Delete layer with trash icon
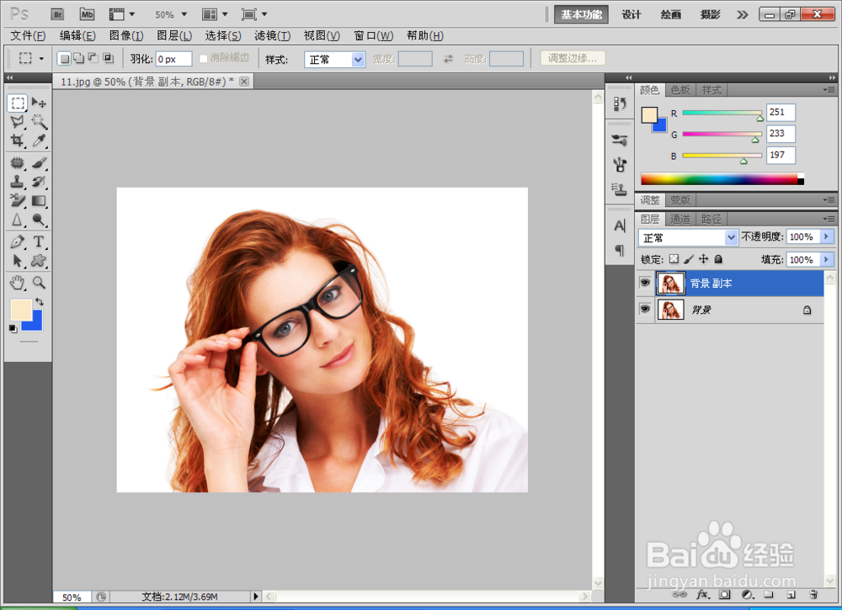This screenshot has height=610, width=842. (813, 595)
